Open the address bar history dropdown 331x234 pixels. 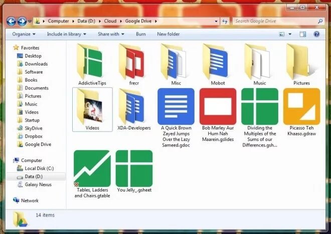pyautogui.click(x=216, y=21)
